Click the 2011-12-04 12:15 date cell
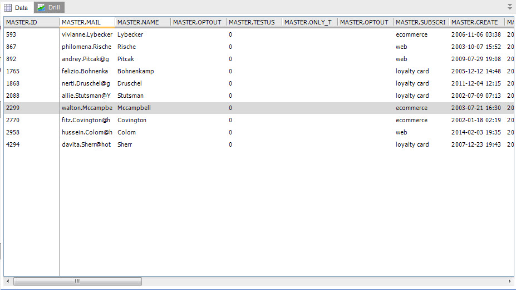This screenshot has width=516, height=290. click(x=476, y=83)
